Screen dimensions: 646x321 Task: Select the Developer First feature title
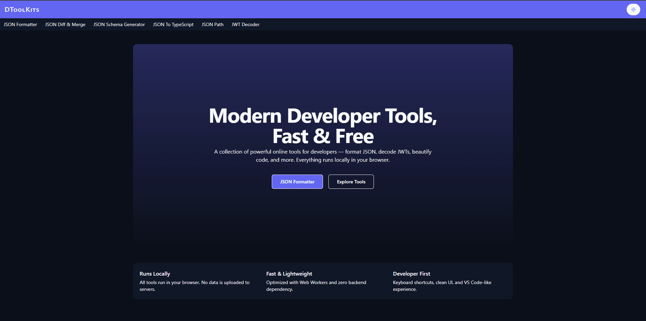pos(411,274)
